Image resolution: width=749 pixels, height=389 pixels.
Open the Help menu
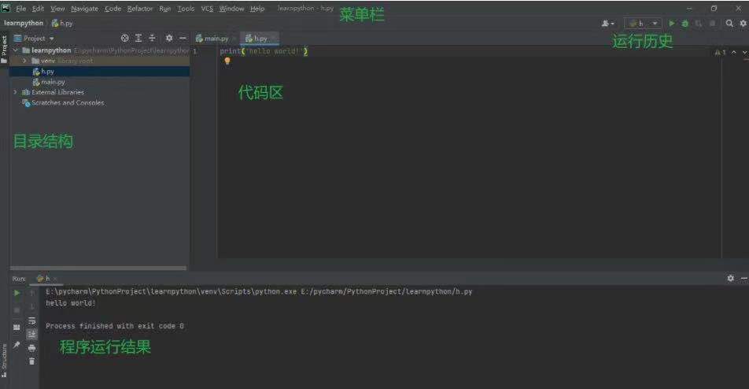coord(257,9)
